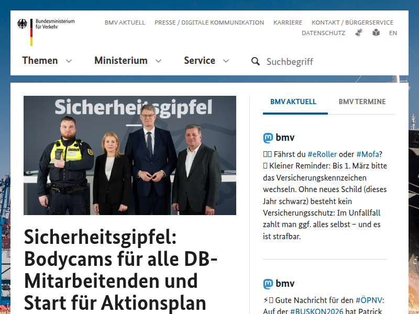Open the sign language (Gebärdensprache) icon
419x314 pixels.
point(359,32)
